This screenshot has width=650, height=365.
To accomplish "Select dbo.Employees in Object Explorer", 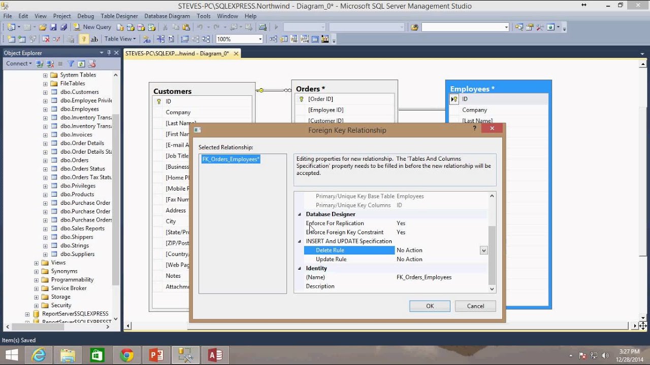I will 79,109.
